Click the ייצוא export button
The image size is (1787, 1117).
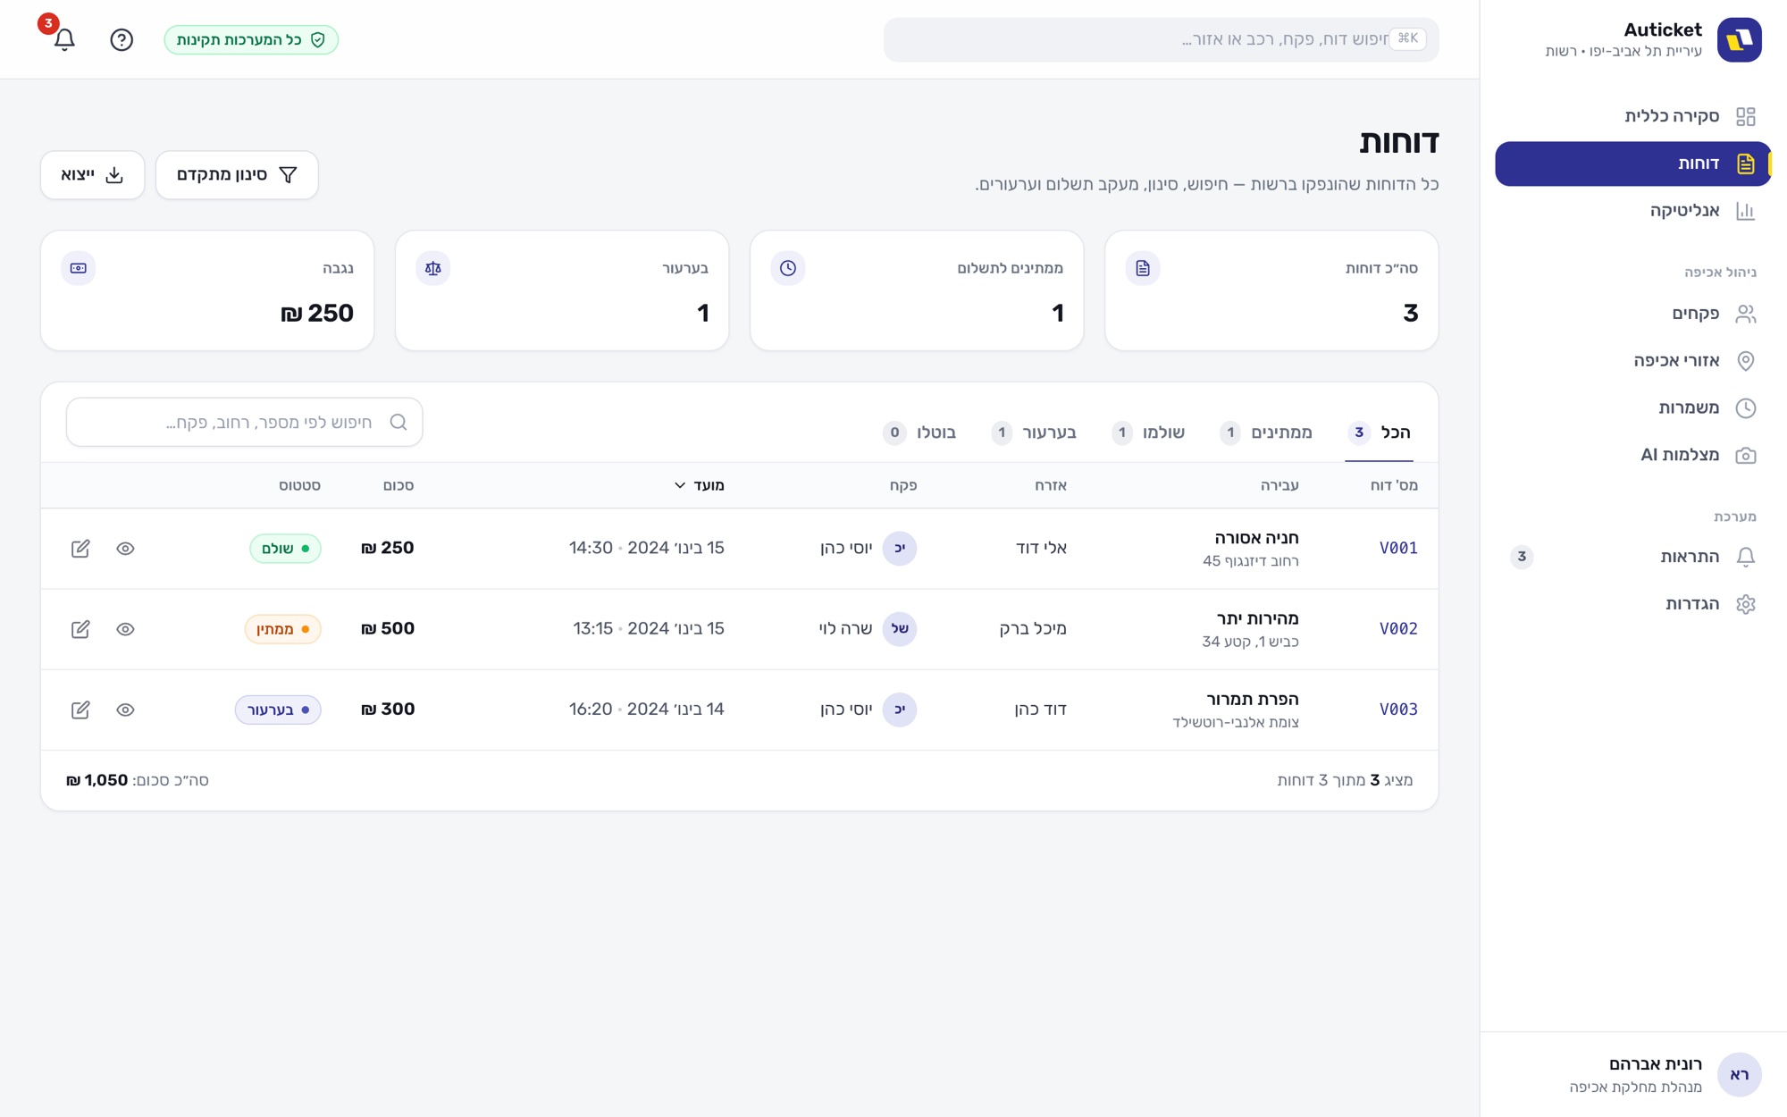point(92,175)
